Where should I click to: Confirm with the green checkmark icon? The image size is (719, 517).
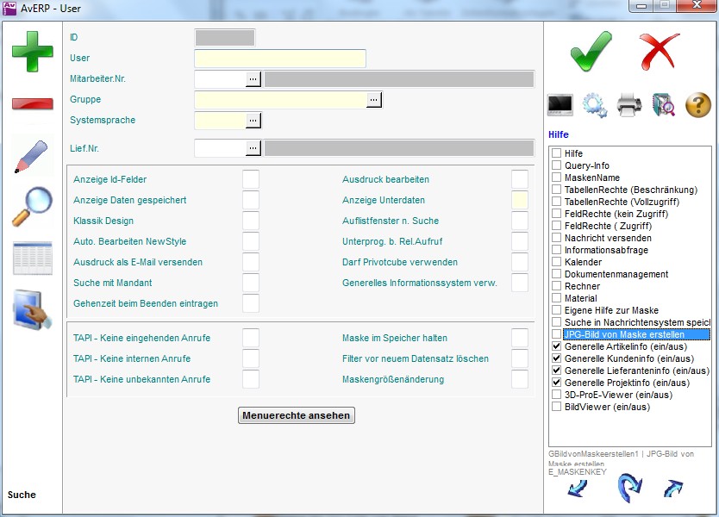coord(591,52)
